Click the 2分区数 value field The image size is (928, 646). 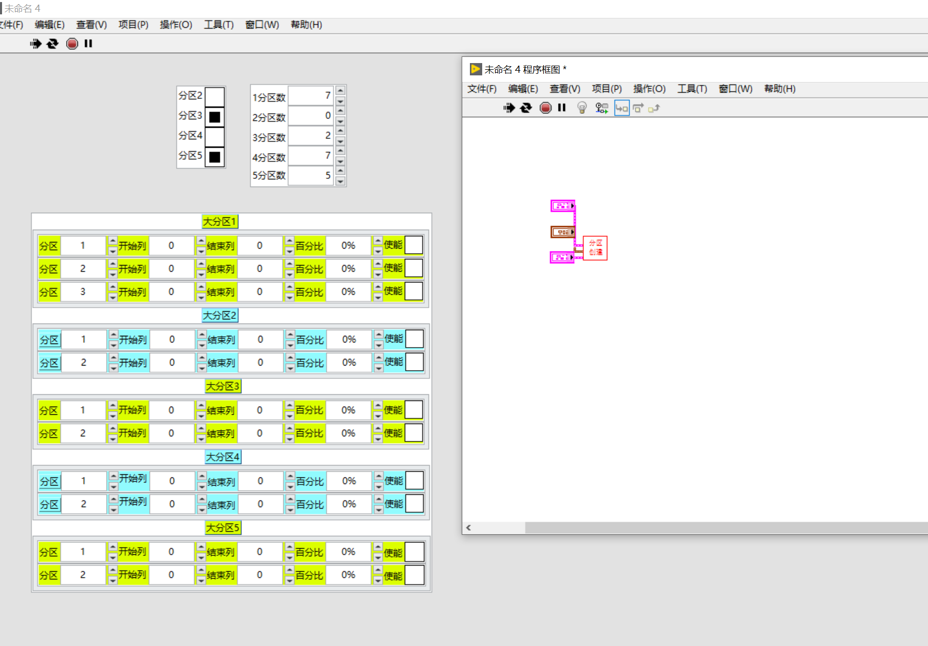pos(311,115)
